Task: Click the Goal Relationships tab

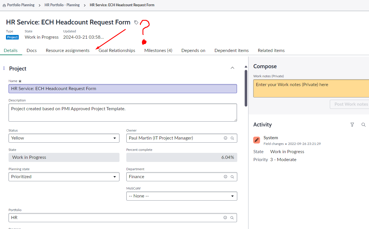Action: (x=116, y=50)
